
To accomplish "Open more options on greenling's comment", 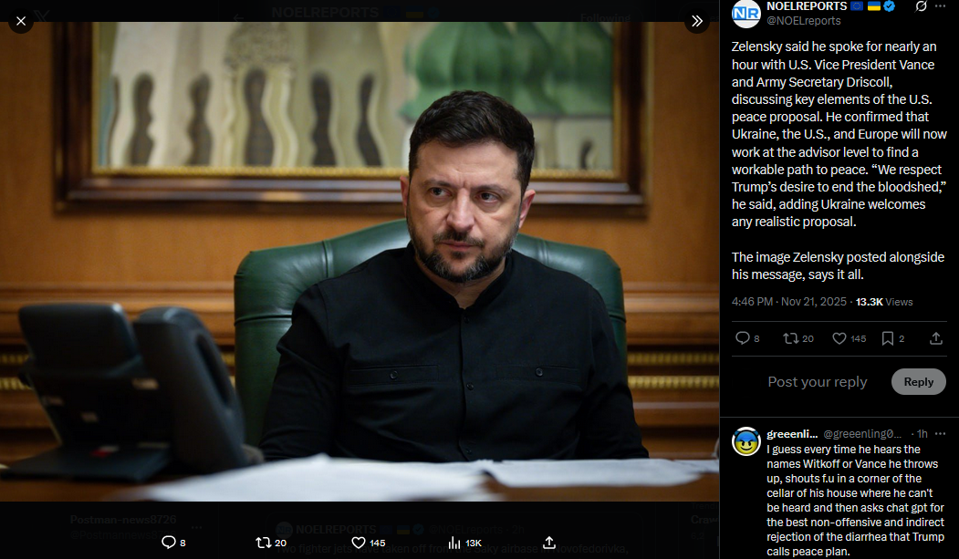I will tap(940, 434).
